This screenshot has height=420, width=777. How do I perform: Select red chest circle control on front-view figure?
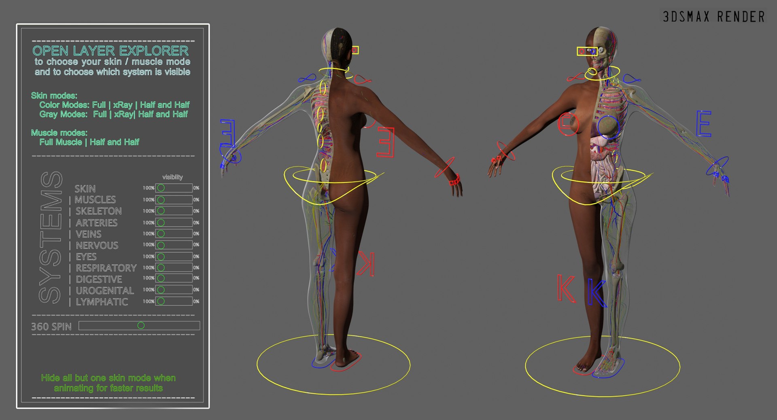pyautogui.click(x=568, y=124)
